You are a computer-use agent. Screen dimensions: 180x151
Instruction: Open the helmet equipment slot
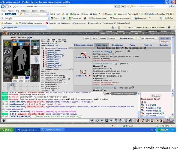pyautogui.click(x=7, y=44)
